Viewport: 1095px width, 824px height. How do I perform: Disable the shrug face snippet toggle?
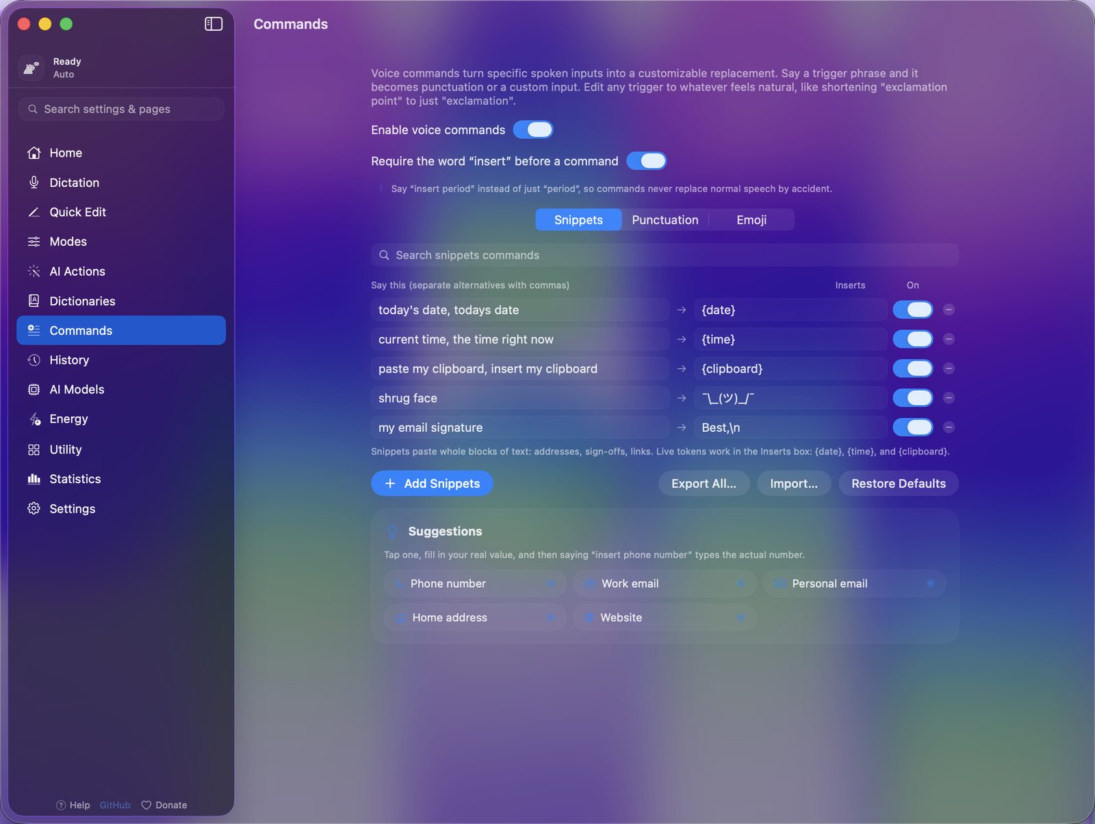pos(913,398)
